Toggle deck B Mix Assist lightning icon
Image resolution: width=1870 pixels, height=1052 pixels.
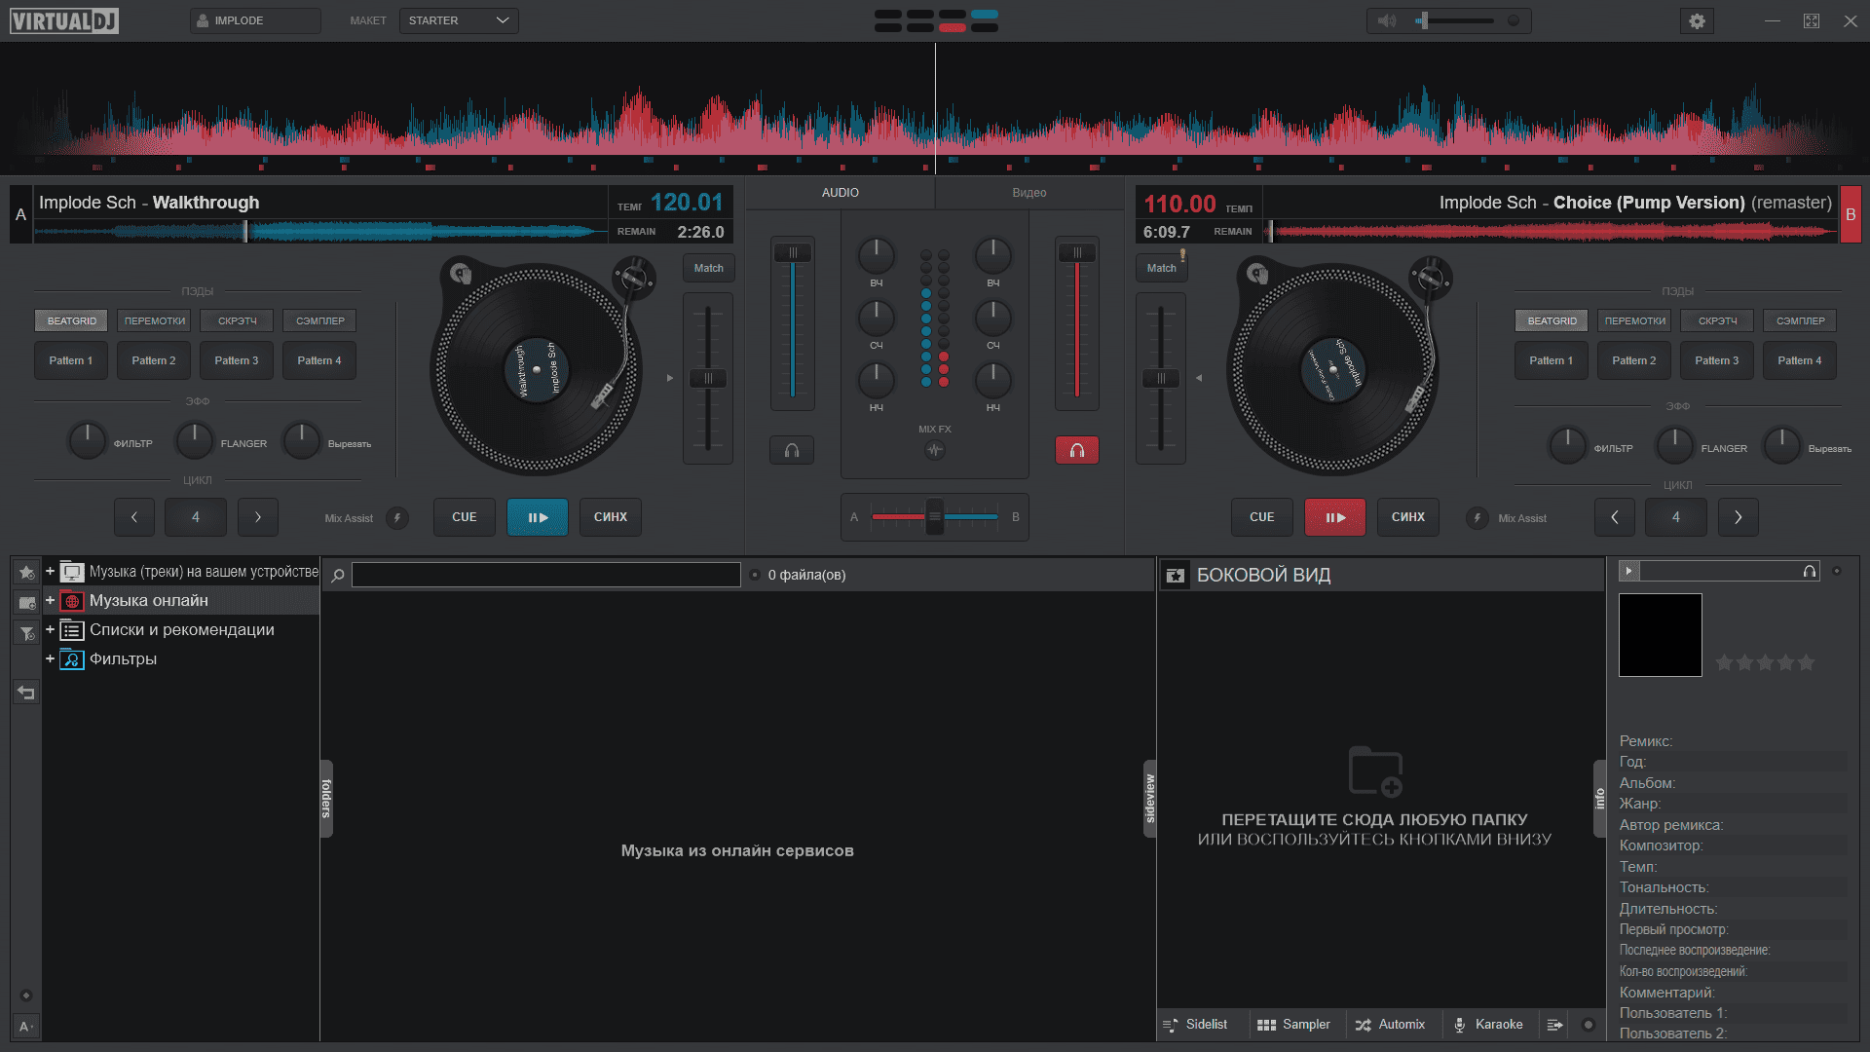click(1477, 518)
